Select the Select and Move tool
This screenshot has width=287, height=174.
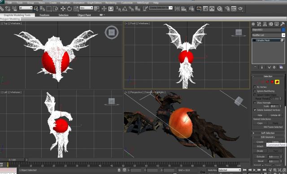63,9
